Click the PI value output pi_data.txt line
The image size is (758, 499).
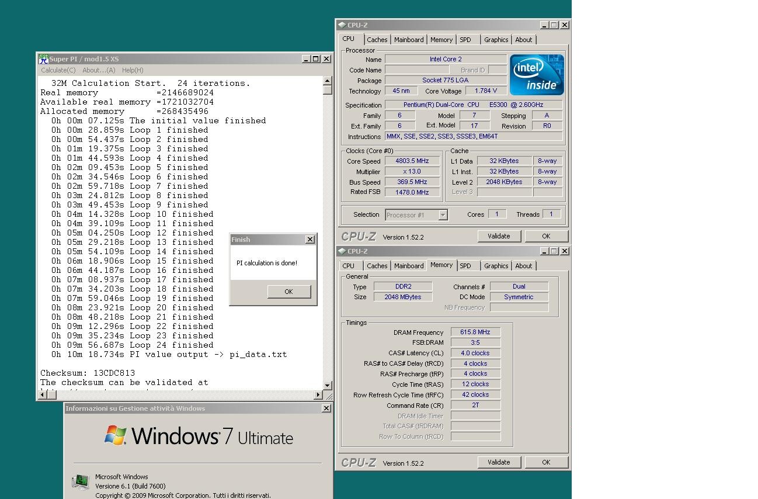click(x=169, y=355)
